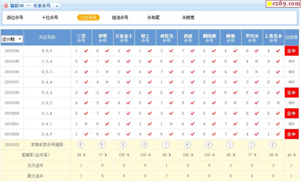The width and height of the screenshot is (301, 182).
Task: Click the 杀跨度 tab
Action: point(188,18)
